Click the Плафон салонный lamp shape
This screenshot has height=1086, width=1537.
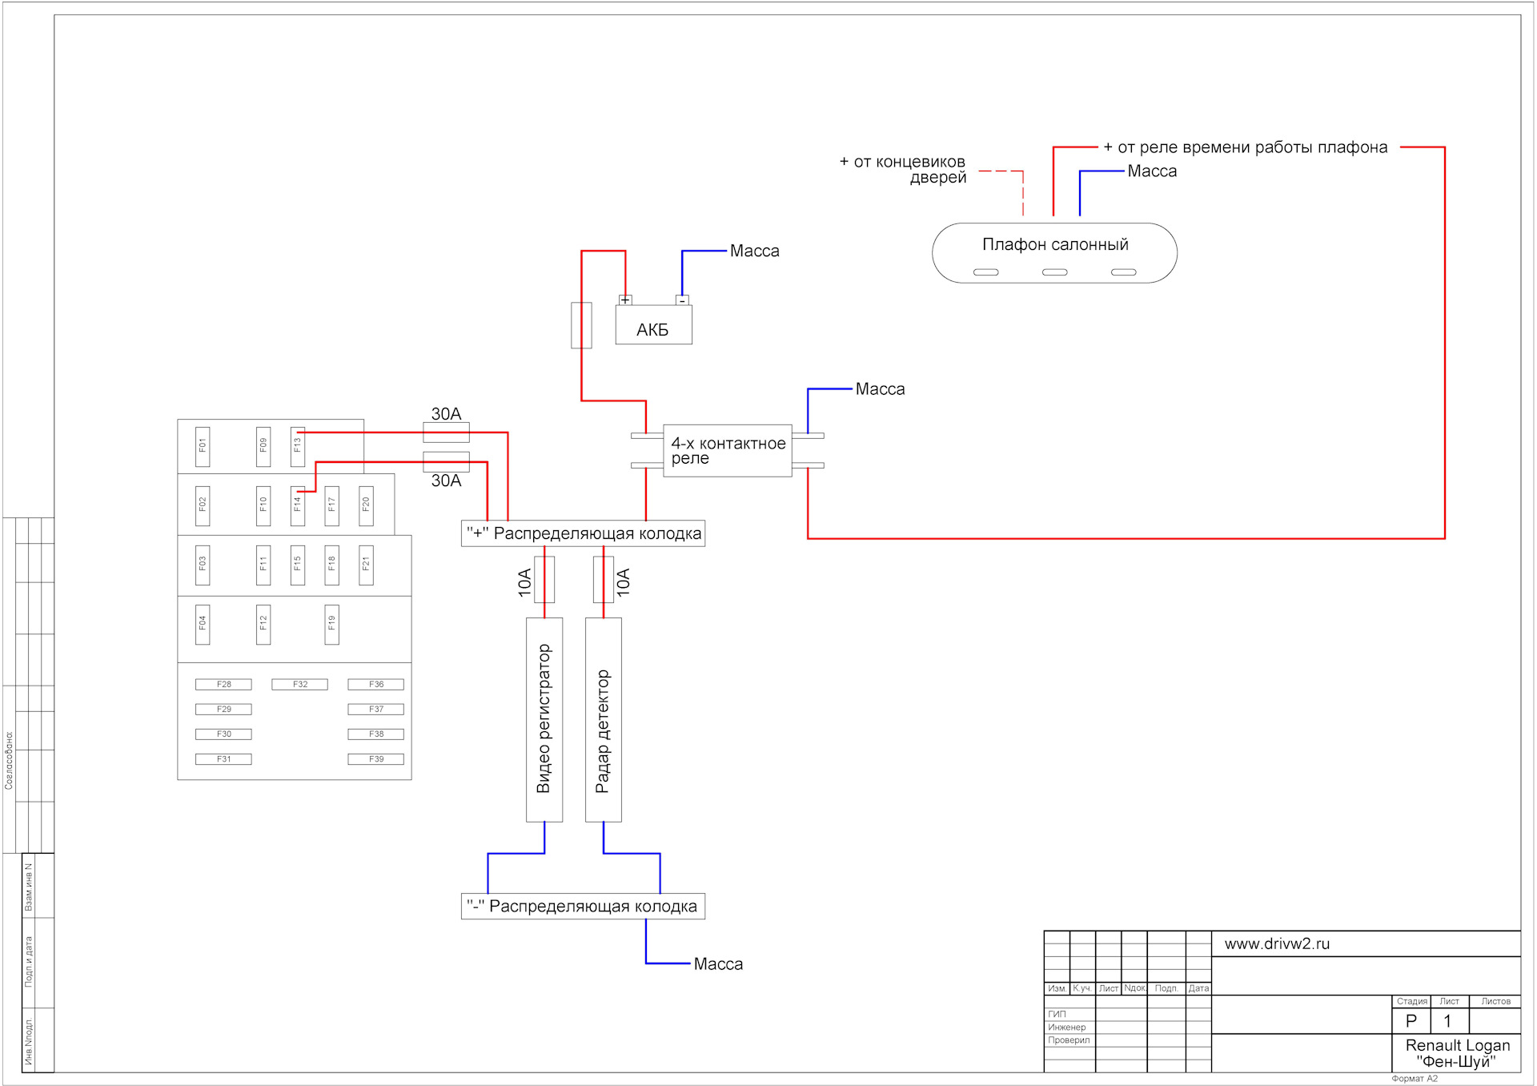pyautogui.click(x=1054, y=253)
